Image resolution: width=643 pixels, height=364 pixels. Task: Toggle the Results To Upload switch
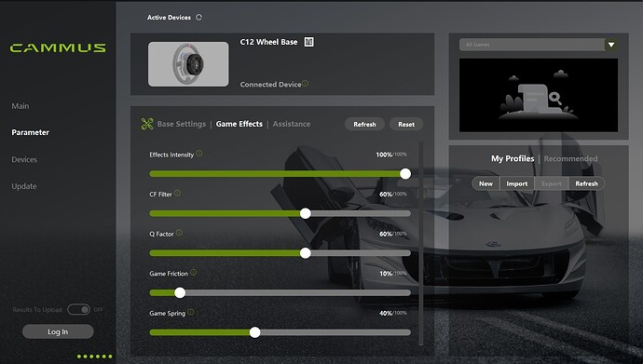[x=78, y=310]
